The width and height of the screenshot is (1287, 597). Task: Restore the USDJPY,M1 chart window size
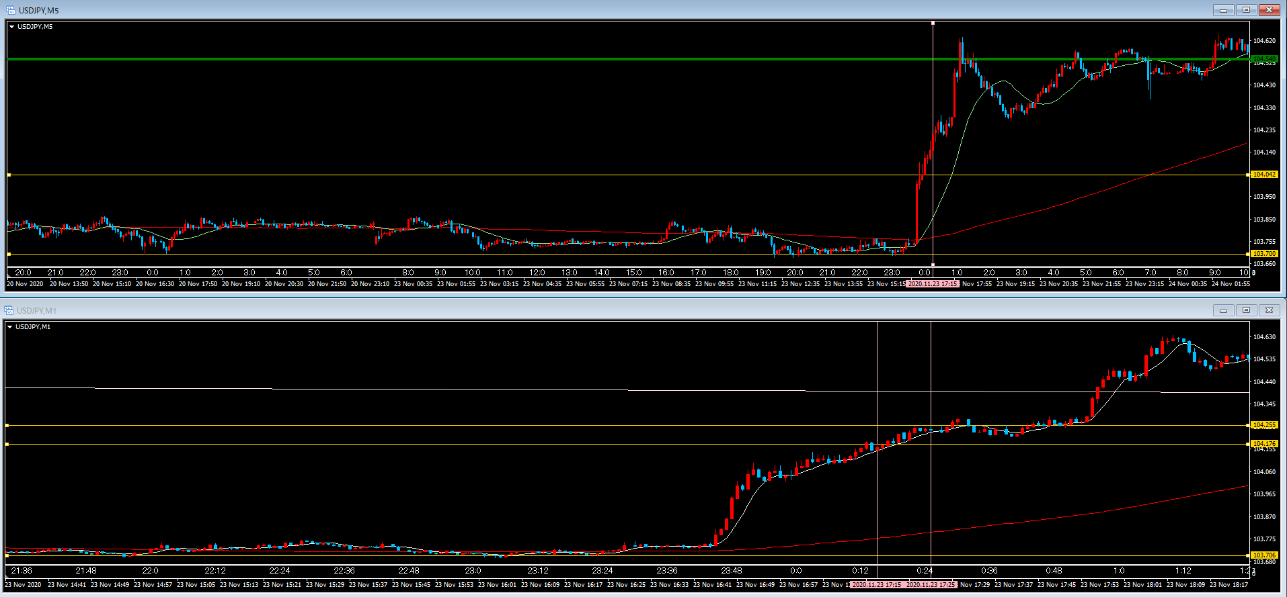tap(1246, 310)
